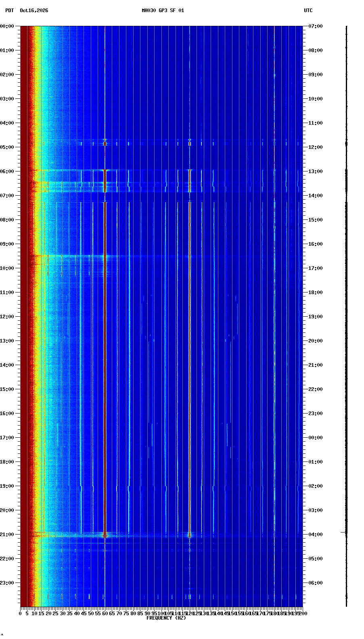
Task: Select the 16:00 PDT left axis label
Action: tap(7, 413)
